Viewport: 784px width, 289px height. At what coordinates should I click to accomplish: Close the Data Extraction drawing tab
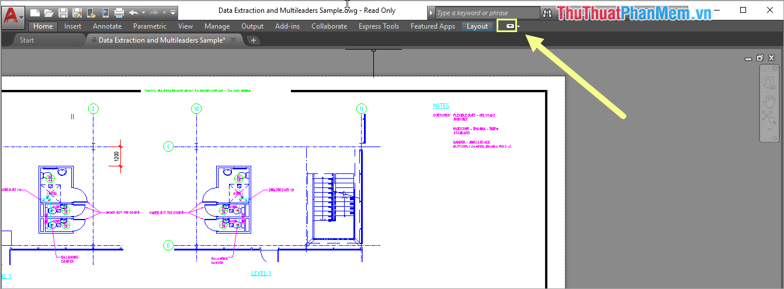point(233,40)
